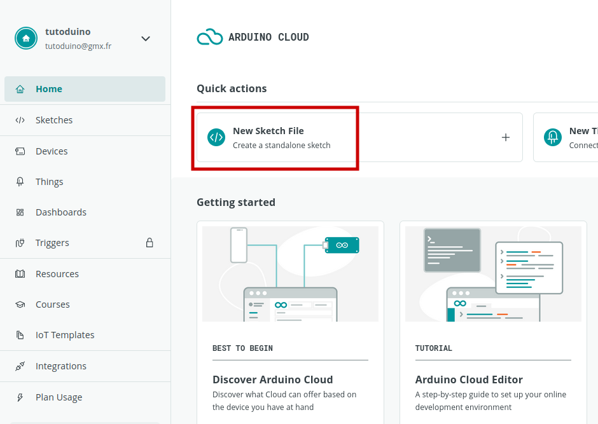
Task: Click the lock icon beside Triggers
Action: pyautogui.click(x=149, y=243)
